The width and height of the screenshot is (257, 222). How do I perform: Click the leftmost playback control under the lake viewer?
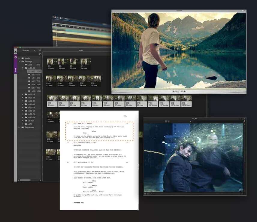point(173,92)
